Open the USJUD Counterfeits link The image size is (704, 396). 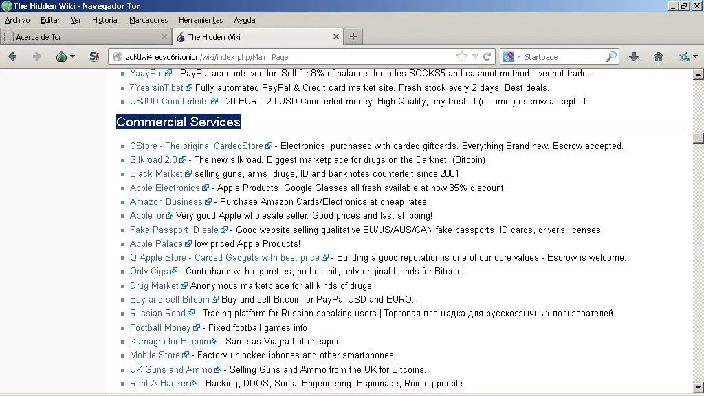coord(169,102)
